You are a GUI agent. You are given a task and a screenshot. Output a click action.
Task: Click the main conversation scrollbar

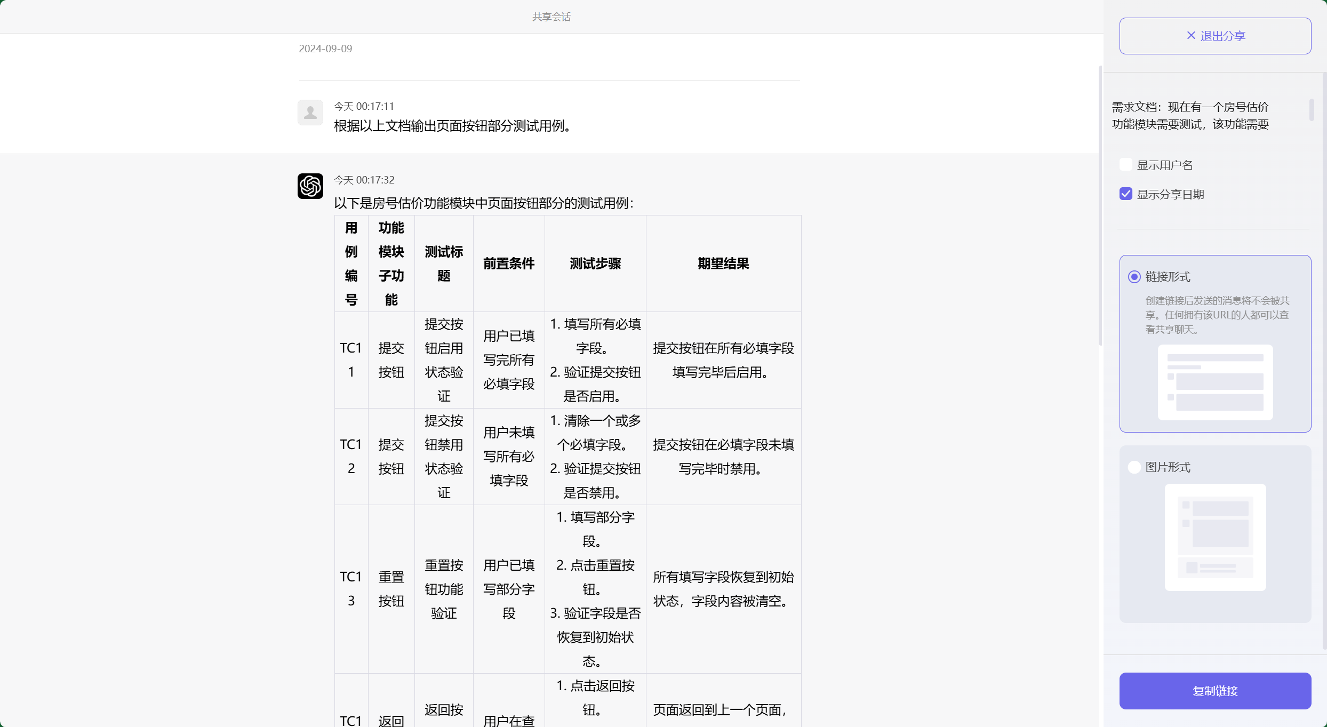[x=1100, y=208]
